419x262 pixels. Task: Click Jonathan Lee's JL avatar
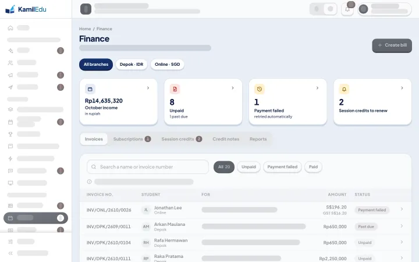[146, 210]
